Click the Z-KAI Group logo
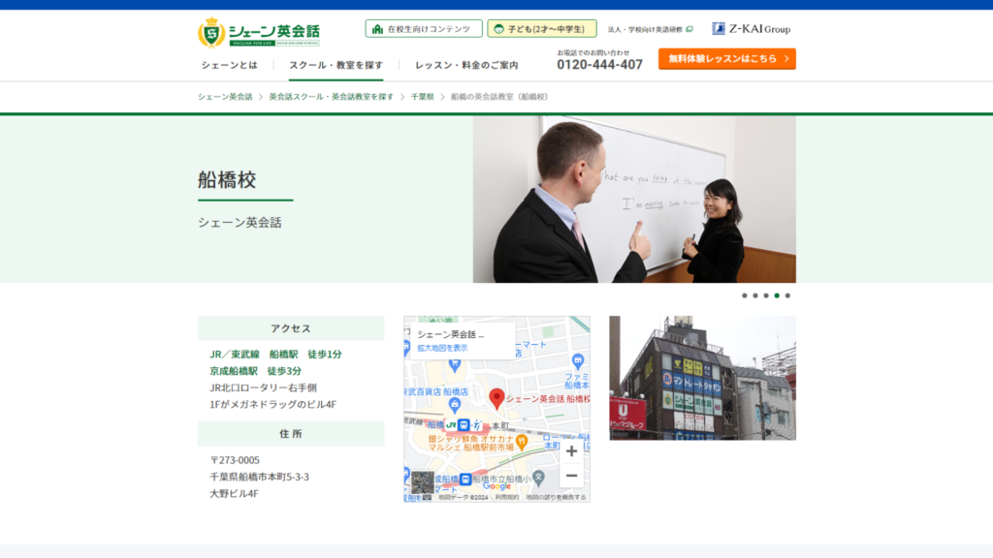 tap(752, 28)
